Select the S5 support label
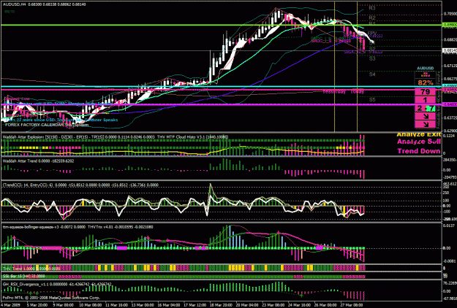This screenshot has height=308, width=457. click(x=372, y=99)
